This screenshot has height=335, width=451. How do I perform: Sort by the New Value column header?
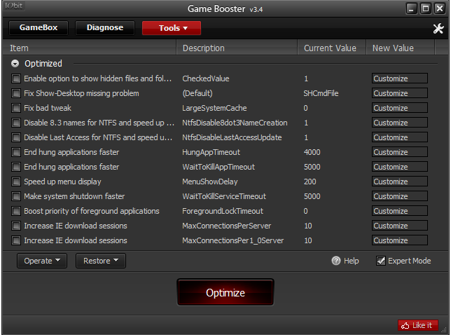point(401,48)
